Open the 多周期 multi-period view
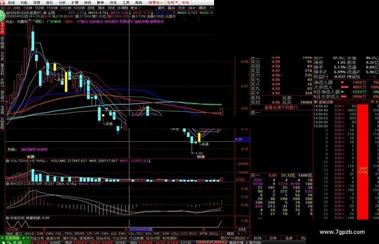 click(122, 8)
